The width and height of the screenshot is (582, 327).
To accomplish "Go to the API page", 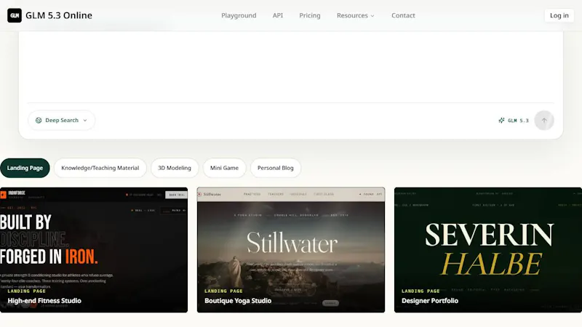I will click(278, 15).
